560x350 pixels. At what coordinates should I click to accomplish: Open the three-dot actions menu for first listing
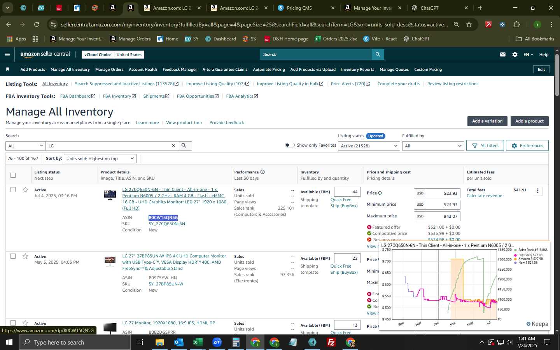[x=538, y=191]
